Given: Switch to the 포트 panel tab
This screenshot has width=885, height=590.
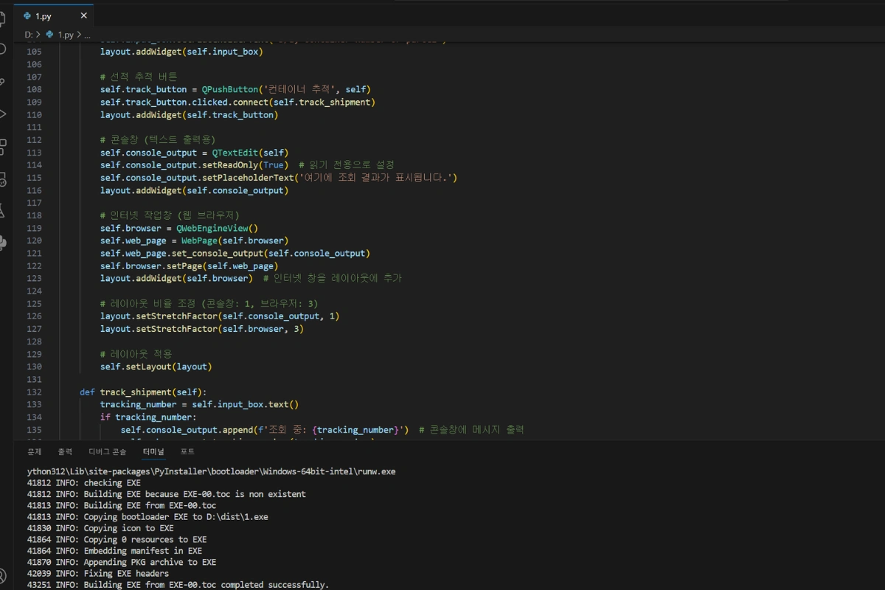Looking at the screenshot, I should (x=187, y=451).
